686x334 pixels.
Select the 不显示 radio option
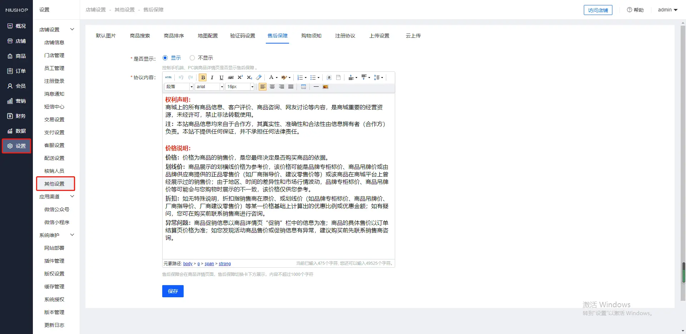pyautogui.click(x=192, y=58)
